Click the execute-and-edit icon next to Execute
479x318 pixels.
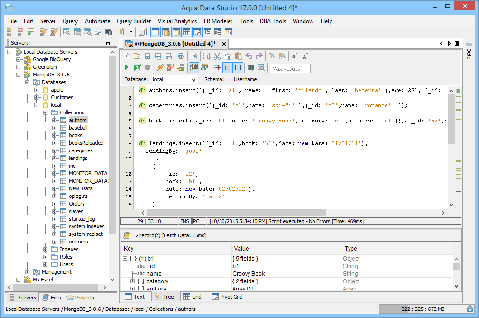137,67
